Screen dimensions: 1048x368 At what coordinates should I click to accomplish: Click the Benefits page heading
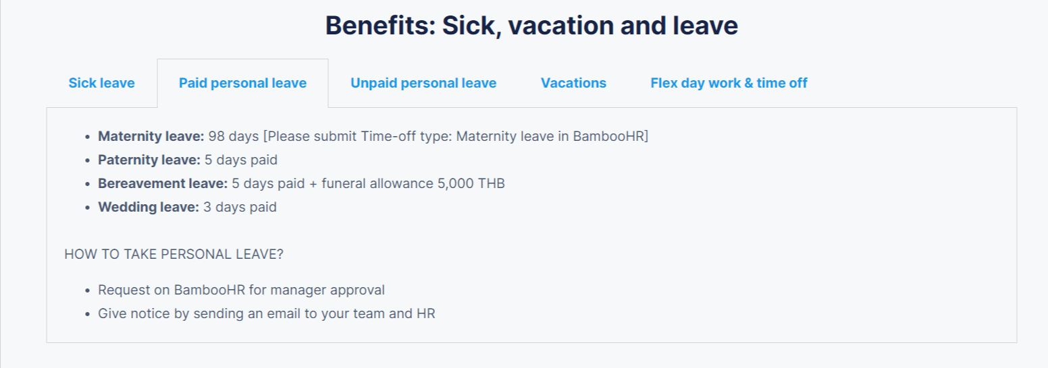[531, 26]
